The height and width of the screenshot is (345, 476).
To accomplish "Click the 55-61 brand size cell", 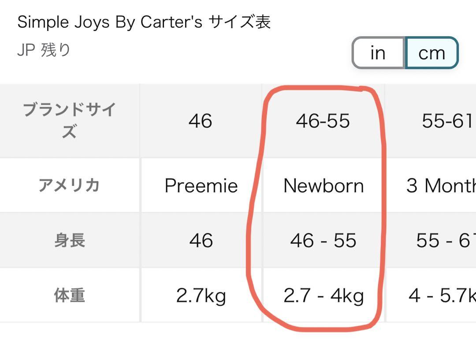I will tap(431, 121).
